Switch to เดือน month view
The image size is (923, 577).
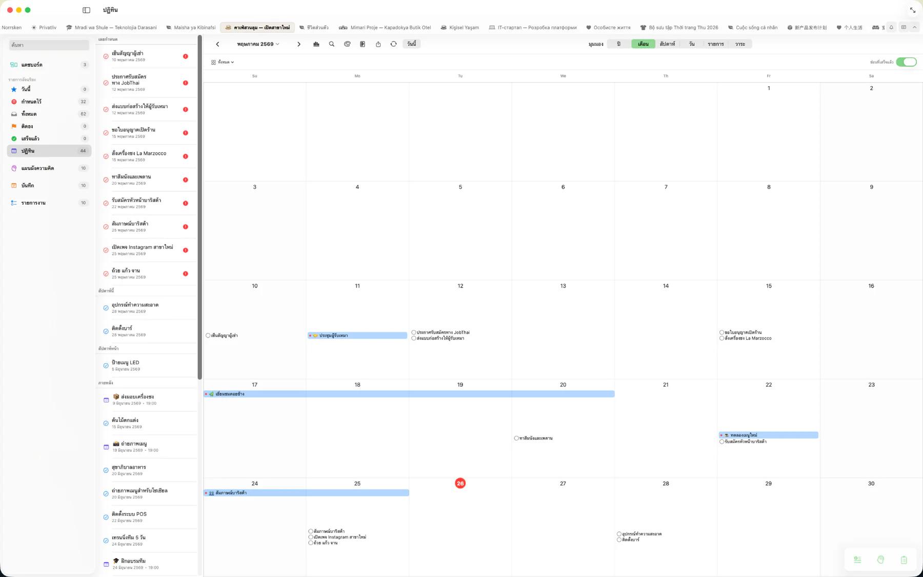coord(643,44)
